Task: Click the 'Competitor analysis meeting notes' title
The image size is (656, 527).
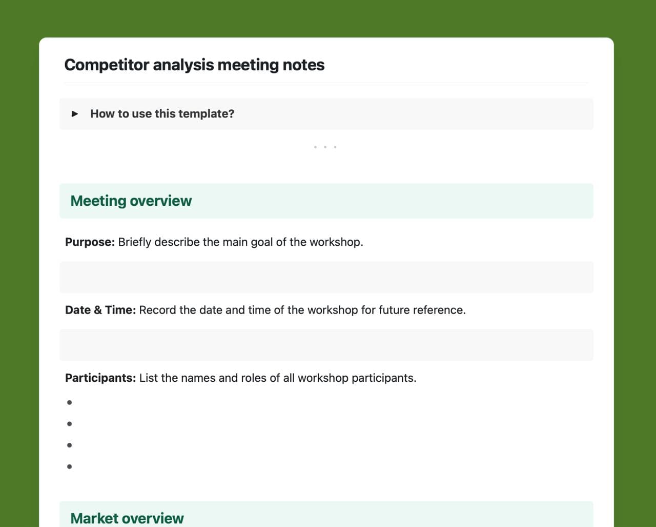Action: tap(194, 65)
